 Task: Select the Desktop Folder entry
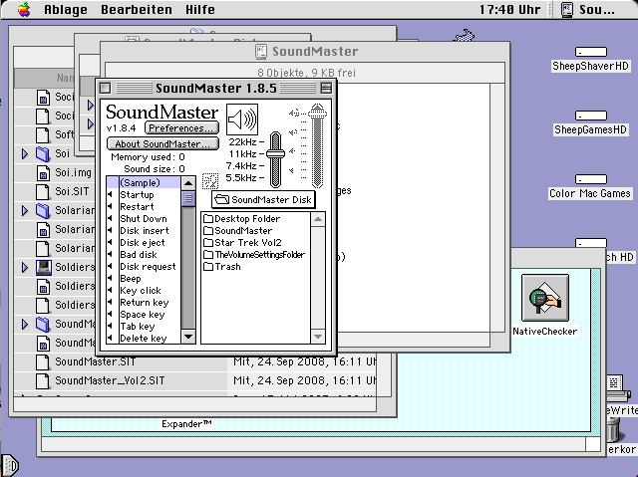point(241,219)
